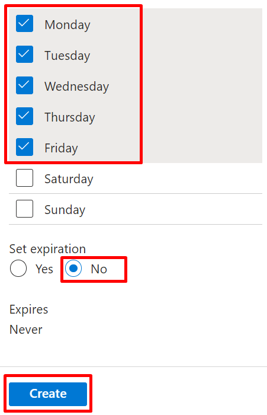Click the Saturday text label
The image size is (267, 415).
(x=69, y=179)
